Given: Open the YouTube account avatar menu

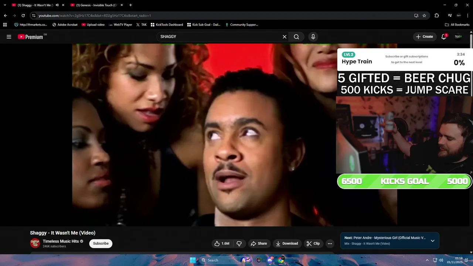Looking at the screenshot, I should tap(458, 37).
